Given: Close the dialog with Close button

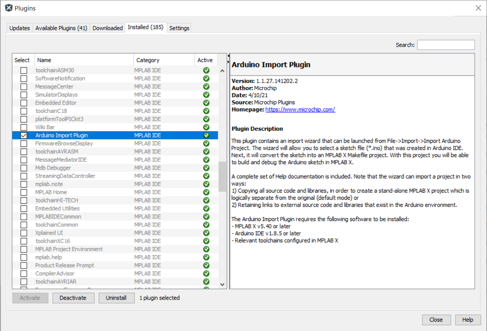Looking at the screenshot, I should pos(436,320).
